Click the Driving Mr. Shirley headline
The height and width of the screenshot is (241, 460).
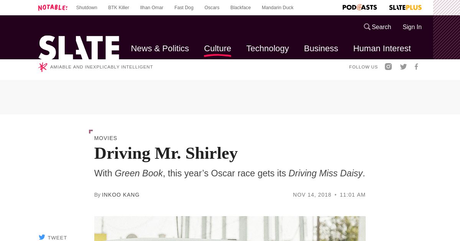click(166, 153)
